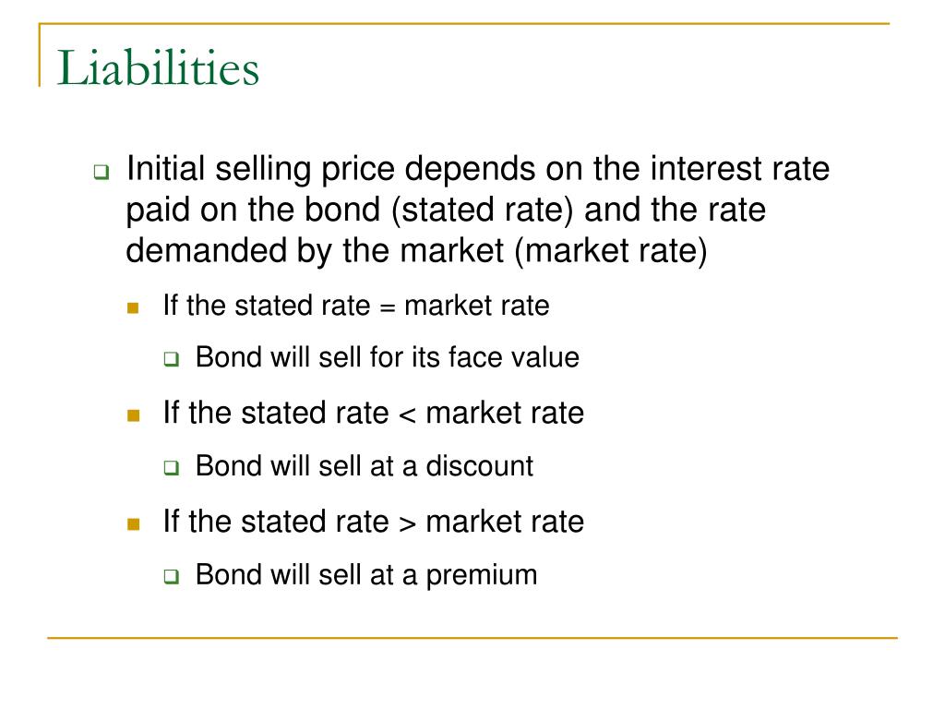Click the word 'discount' in sub-bullet
945x709 pixels.
(480, 466)
